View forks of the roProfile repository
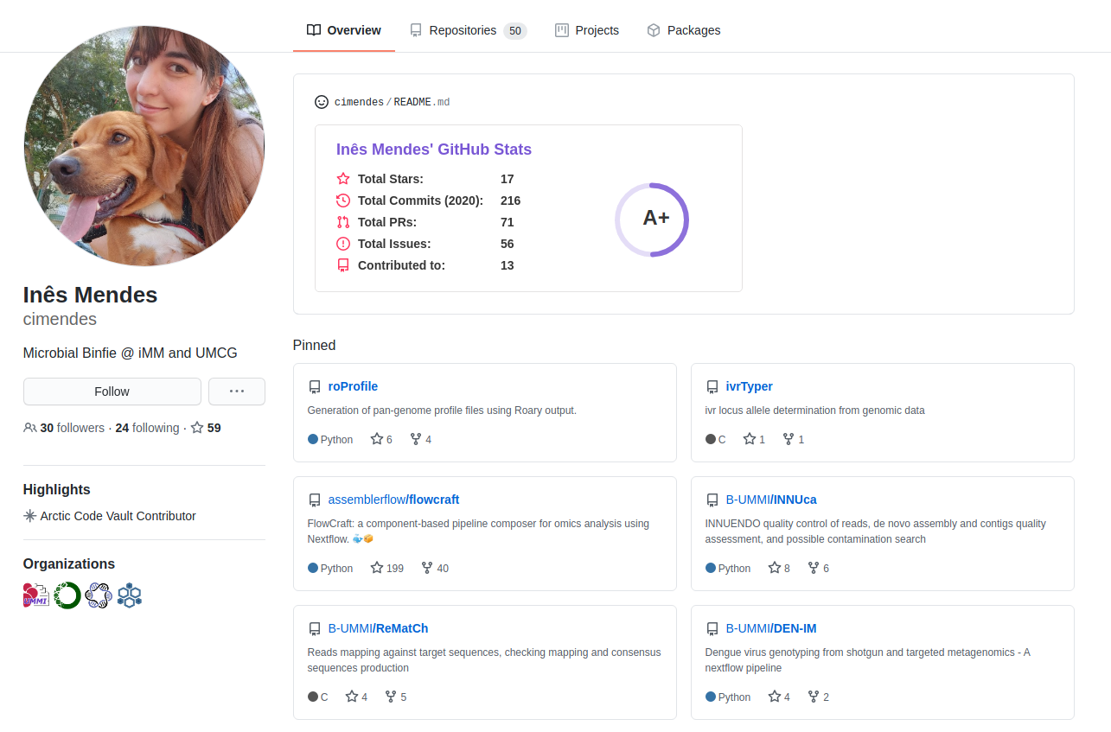 point(421,439)
